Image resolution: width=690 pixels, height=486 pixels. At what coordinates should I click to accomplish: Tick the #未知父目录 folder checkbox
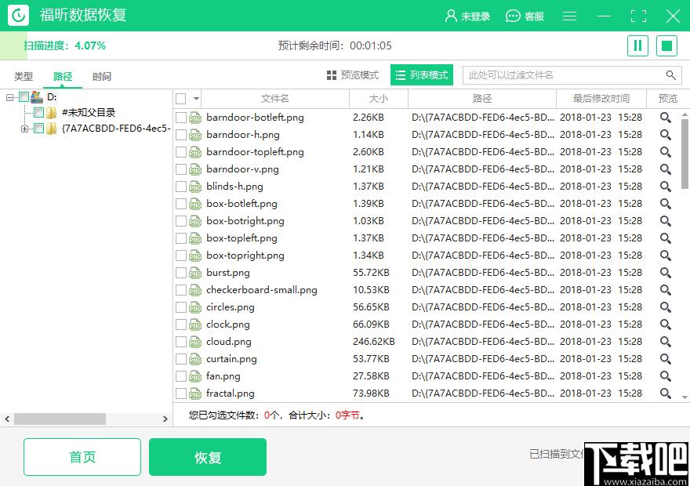pos(38,113)
